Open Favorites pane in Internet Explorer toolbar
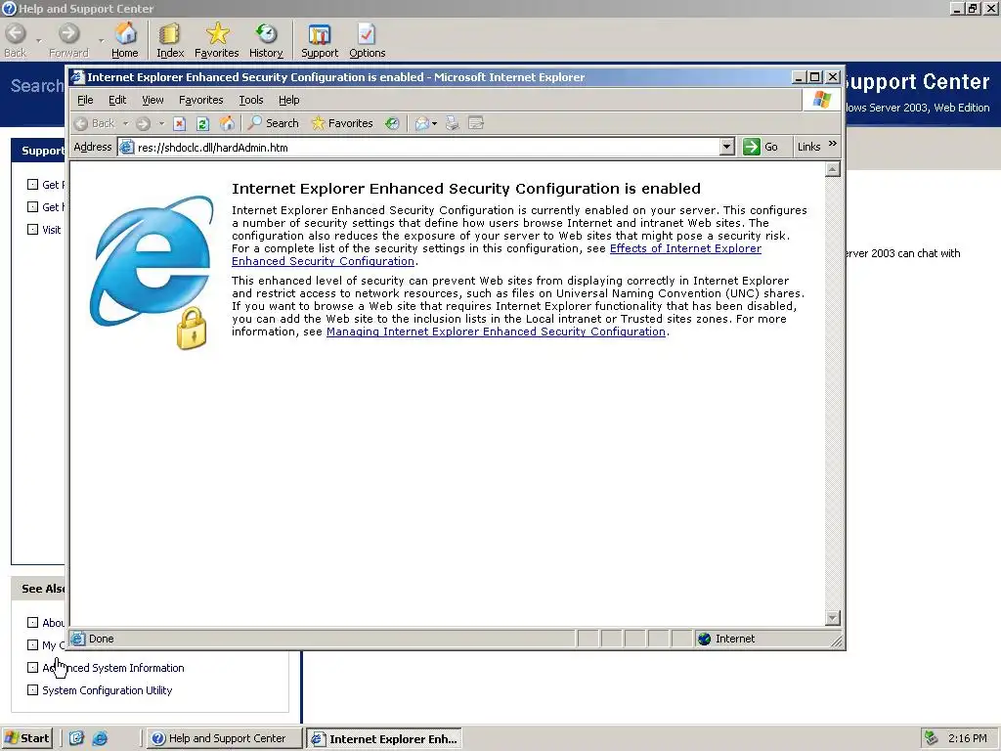 coord(342,123)
